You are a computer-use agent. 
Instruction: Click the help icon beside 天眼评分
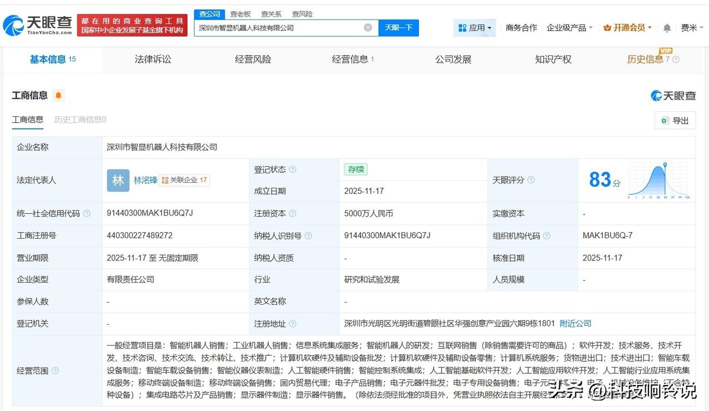531,180
